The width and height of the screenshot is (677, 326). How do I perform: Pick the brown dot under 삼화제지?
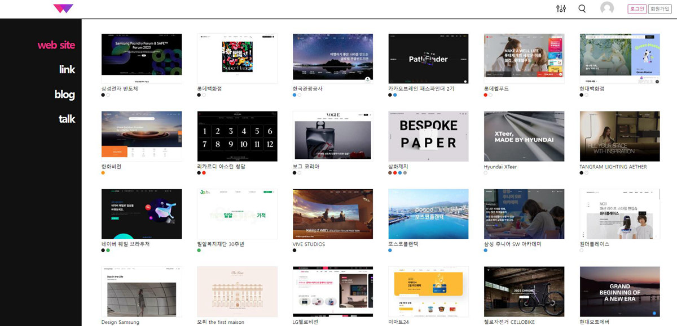390,173
